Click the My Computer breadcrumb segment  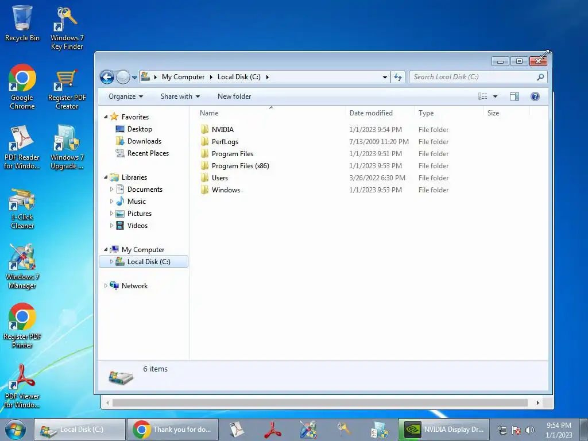click(183, 77)
